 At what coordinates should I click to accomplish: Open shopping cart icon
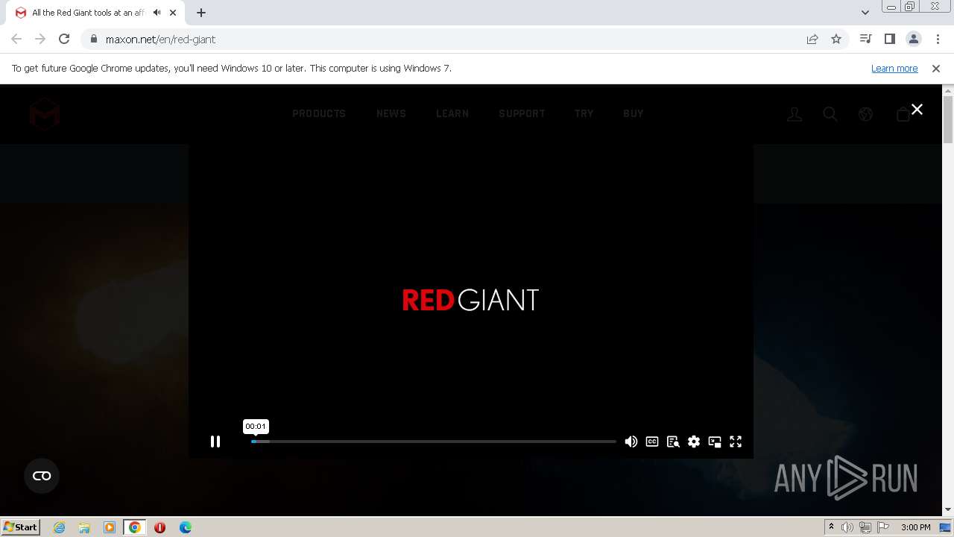(903, 114)
